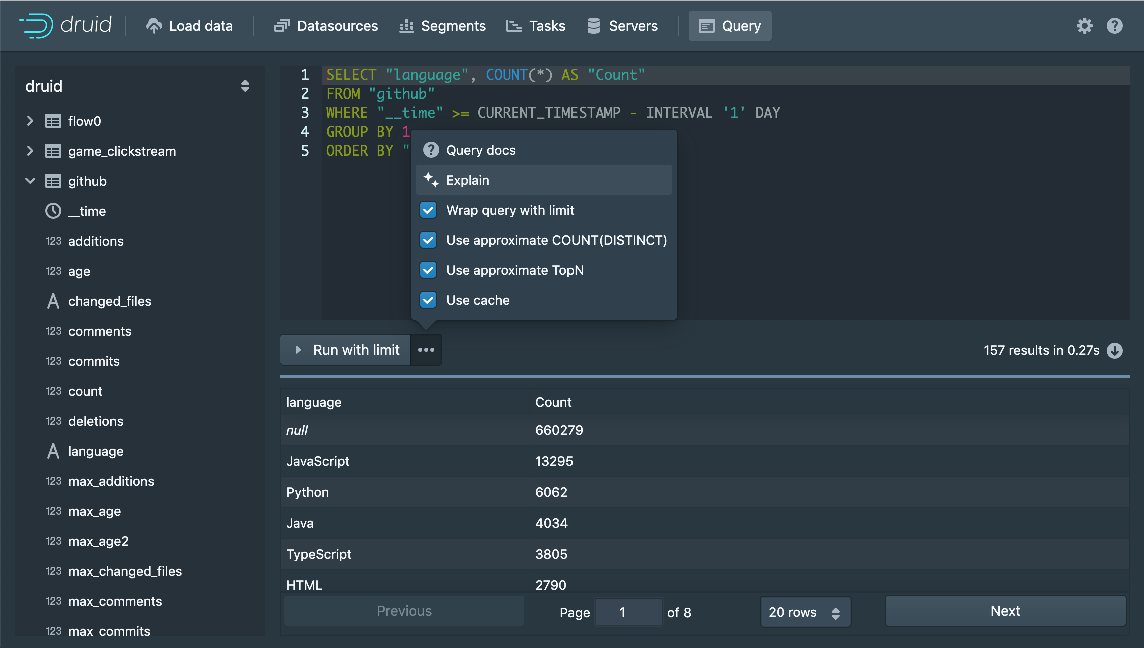Uncheck Wrap query with limit

click(428, 210)
